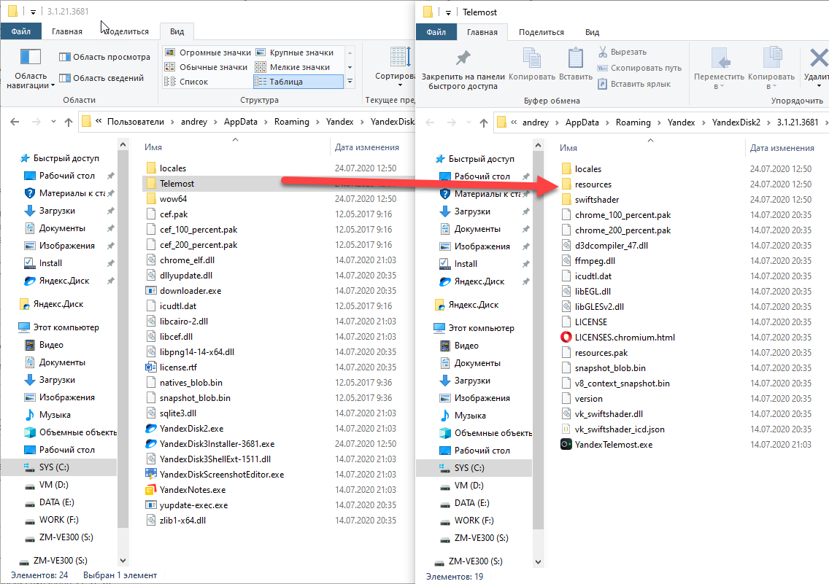Click YandexDisk2 breadcrumb in Telemost address bar

(x=736, y=122)
